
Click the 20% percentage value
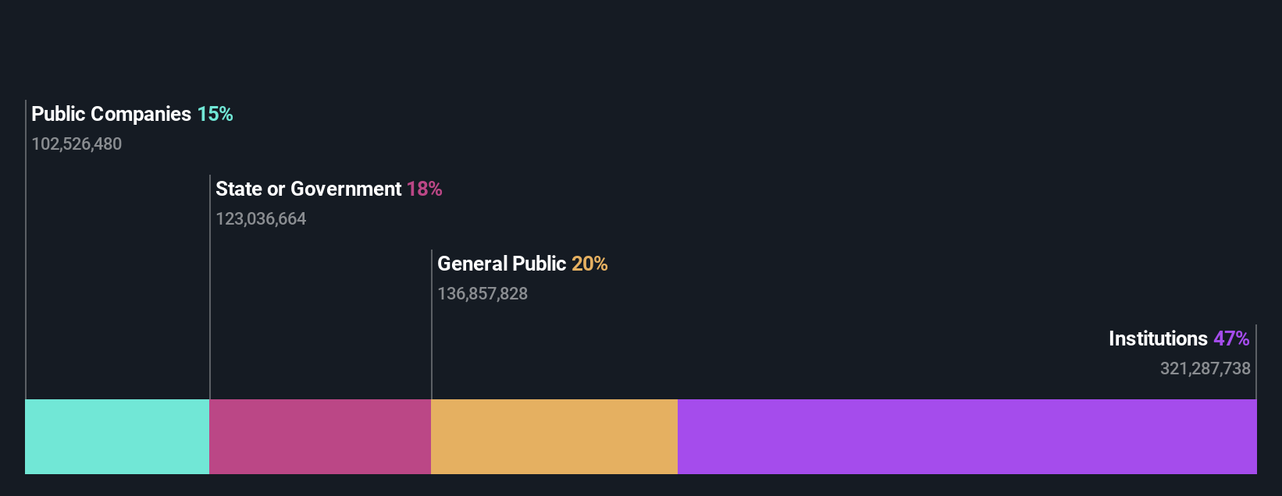(589, 264)
